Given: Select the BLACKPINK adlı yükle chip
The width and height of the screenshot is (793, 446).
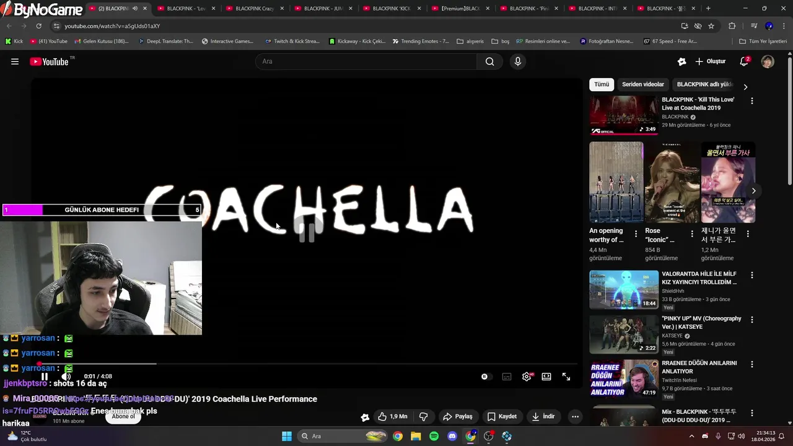Looking at the screenshot, I should (x=705, y=84).
